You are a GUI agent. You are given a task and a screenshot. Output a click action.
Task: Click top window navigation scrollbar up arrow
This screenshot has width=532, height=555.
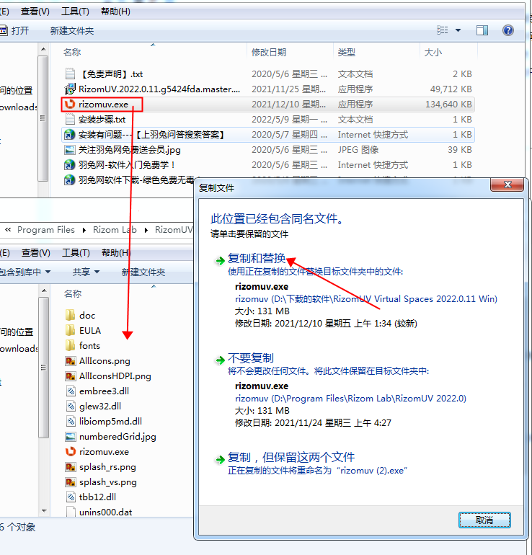[43, 49]
